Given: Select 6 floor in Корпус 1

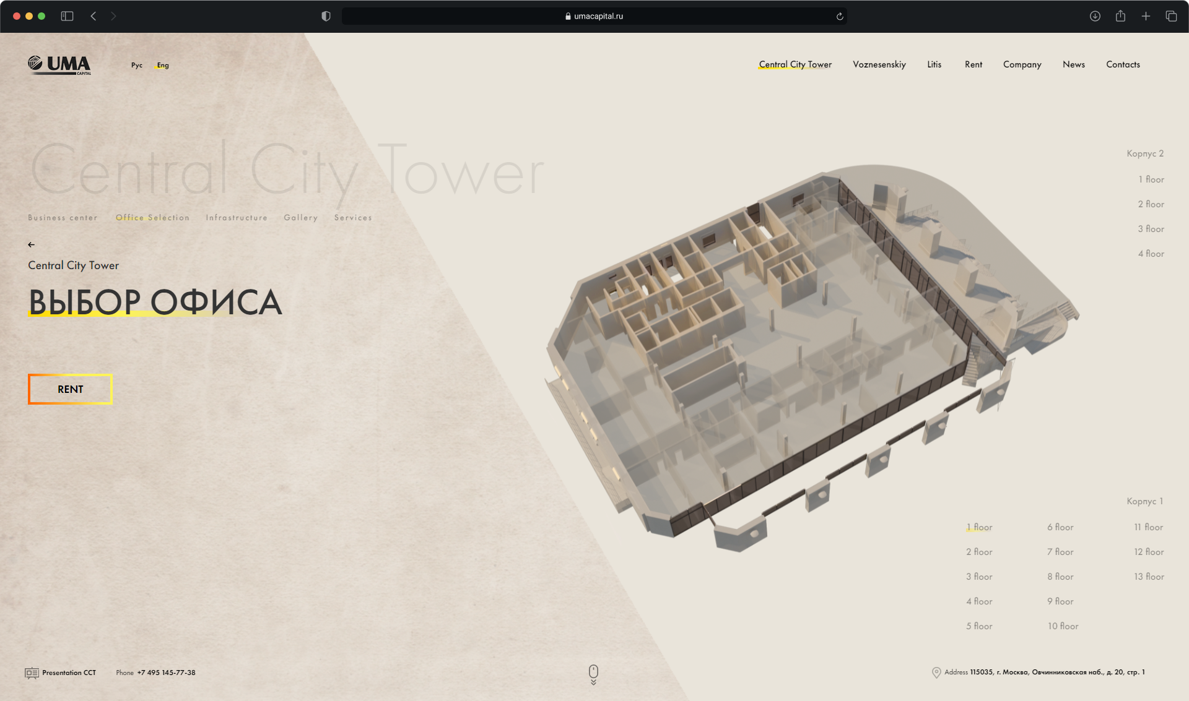Looking at the screenshot, I should [1060, 527].
